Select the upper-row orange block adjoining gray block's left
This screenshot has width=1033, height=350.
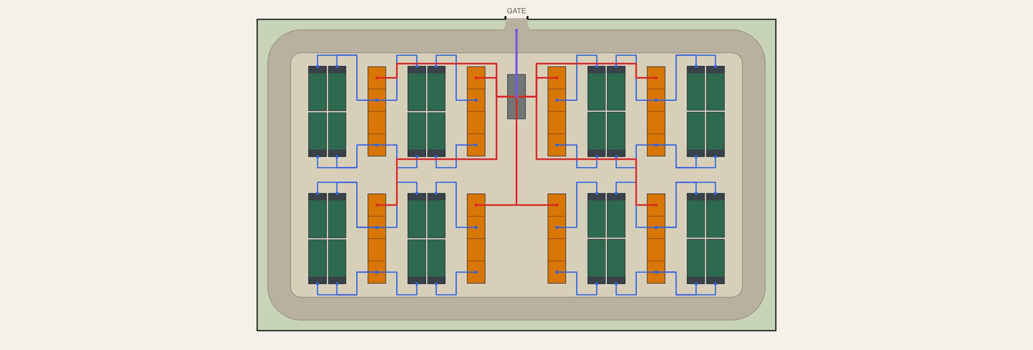(x=476, y=111)
